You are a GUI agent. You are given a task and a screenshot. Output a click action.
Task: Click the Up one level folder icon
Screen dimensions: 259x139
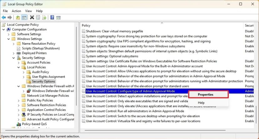(18, 17)
